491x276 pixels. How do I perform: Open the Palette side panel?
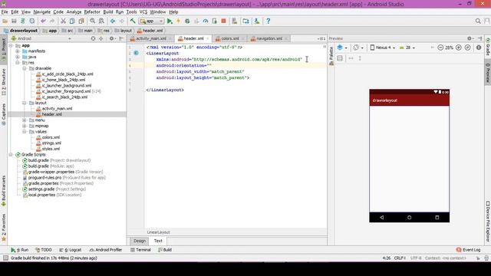(x=331, y=56)
